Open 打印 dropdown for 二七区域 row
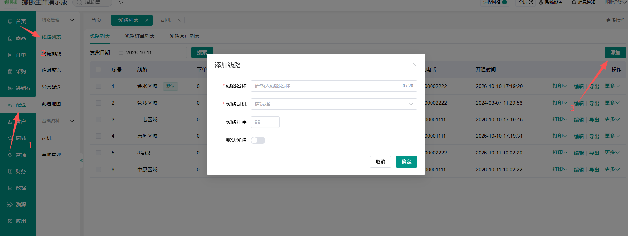 pyautogui.click(x=560, y=119)
